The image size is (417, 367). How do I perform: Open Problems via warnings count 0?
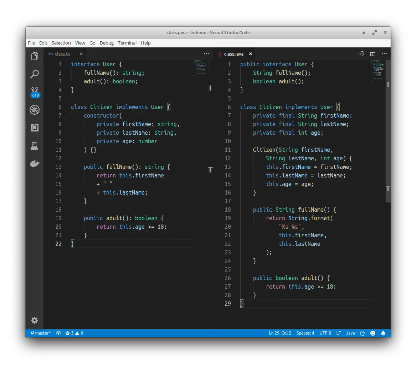coord(79,333)
